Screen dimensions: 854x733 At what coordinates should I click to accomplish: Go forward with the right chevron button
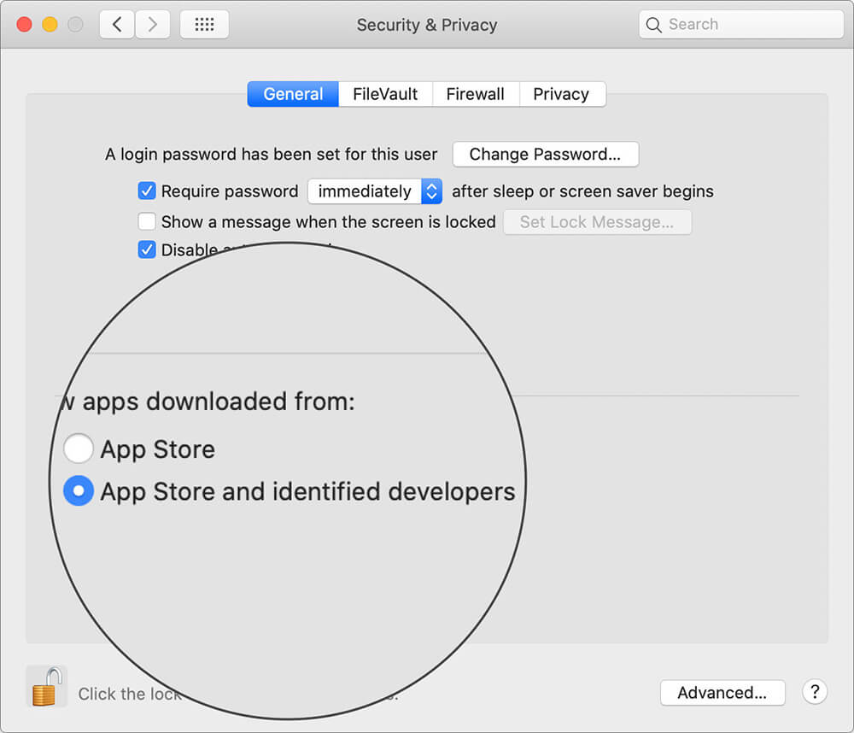[x=153, y=25]
